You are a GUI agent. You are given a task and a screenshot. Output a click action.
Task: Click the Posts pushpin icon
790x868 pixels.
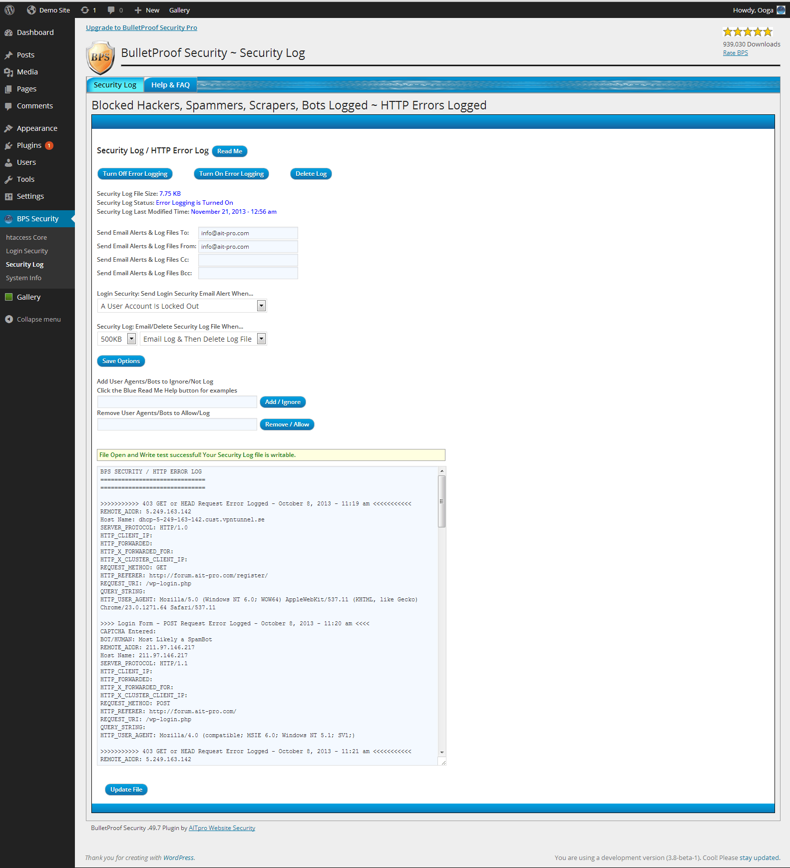[8, 55]
